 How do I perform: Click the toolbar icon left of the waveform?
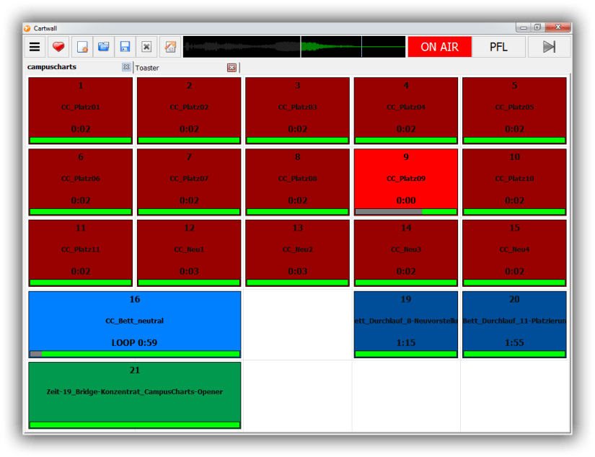point(170,47)
